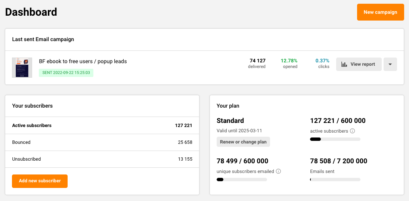
Task: Click the bar chart icon on View report
Action: coord(344,64)
